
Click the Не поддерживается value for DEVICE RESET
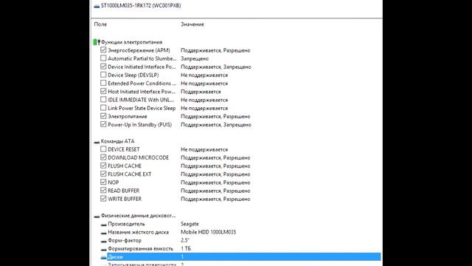204,149
